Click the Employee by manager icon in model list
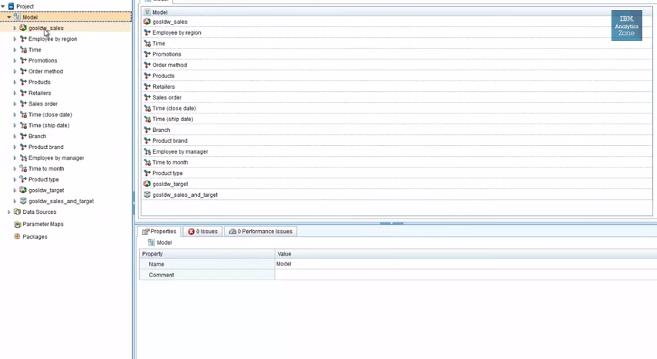Screen dimensions: 657x359 pyautogui.click(x=147, y=151)
